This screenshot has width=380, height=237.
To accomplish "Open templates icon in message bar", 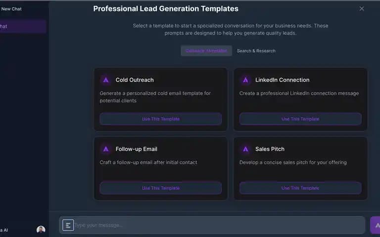I will 68,225.
